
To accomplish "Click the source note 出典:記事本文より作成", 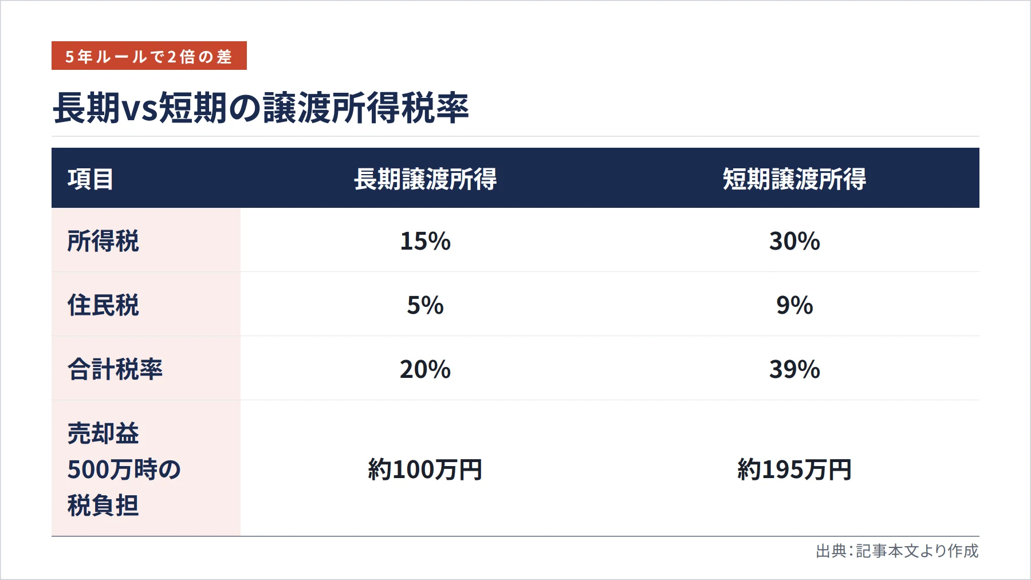I will click(897, 551).
